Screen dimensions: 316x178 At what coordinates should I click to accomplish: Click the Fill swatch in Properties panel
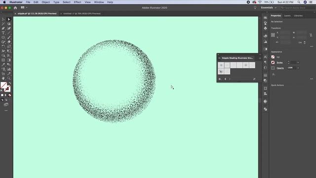coord(273,57)
